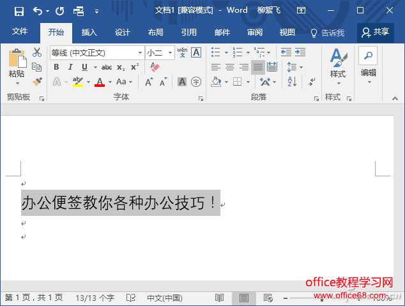This screenshot has width=405, height=306.
Task: Align text to the right
Action: [x=244, y=67]
